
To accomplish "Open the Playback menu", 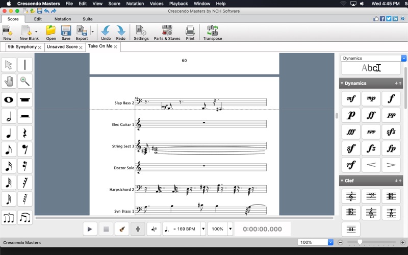I will click(178, 4).
